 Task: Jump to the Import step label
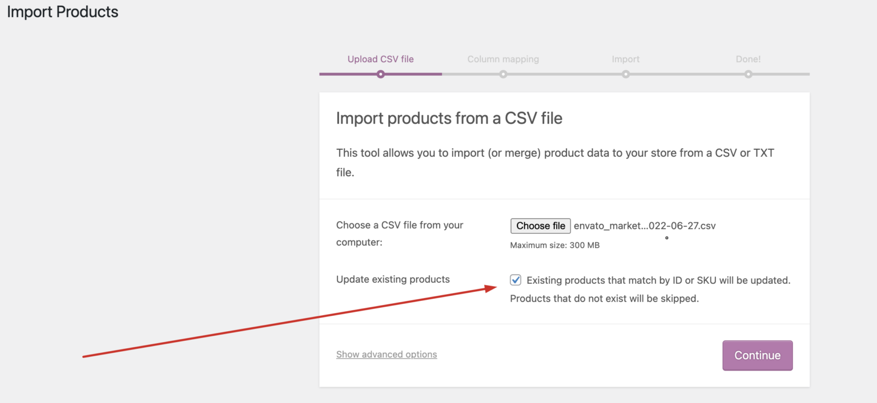coord(626,59)
